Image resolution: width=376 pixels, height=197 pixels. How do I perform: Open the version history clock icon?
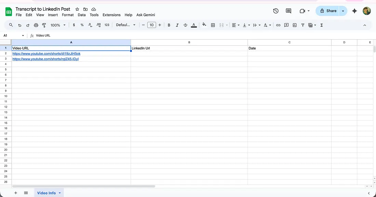click(276, 11)
